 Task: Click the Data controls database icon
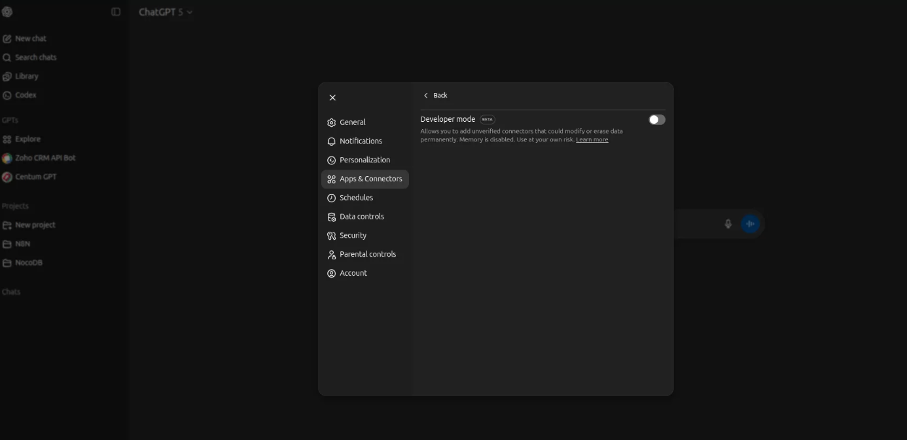331,217
